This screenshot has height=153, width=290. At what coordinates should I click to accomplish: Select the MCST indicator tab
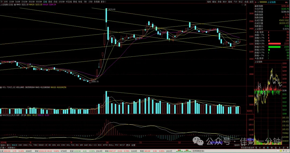coord(122,145)
